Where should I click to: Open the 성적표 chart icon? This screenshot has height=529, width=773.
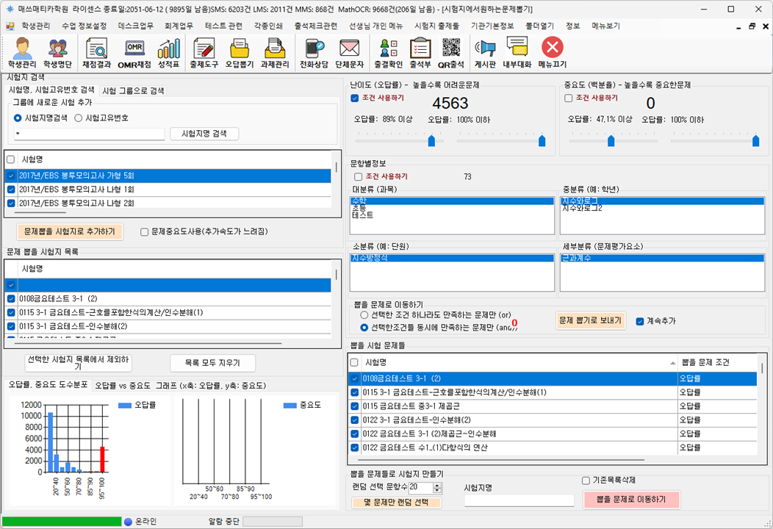point(168,54)
